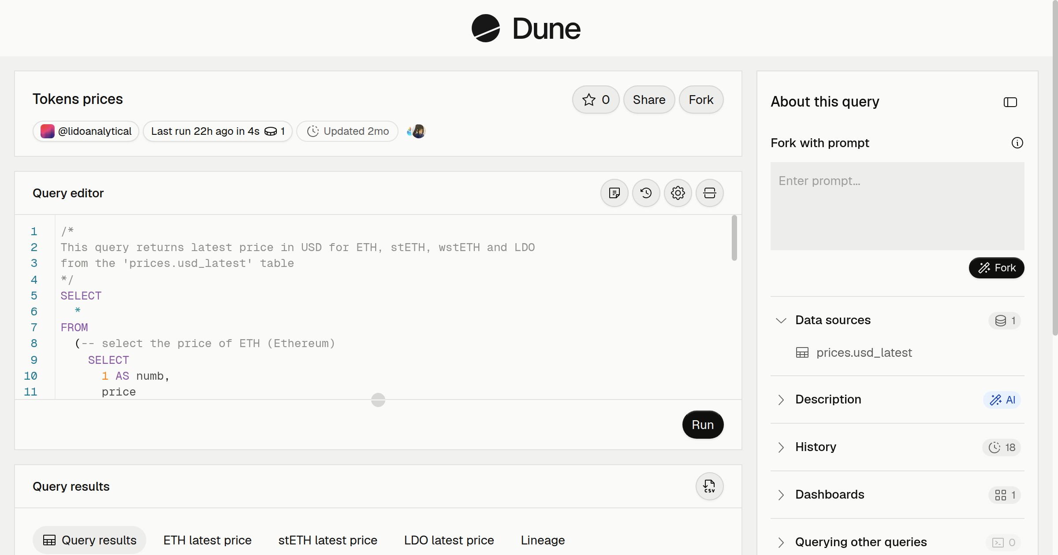Click the Enter prompt text area
The width and height of the screenshot is (1058, 555).
(897, 206)
